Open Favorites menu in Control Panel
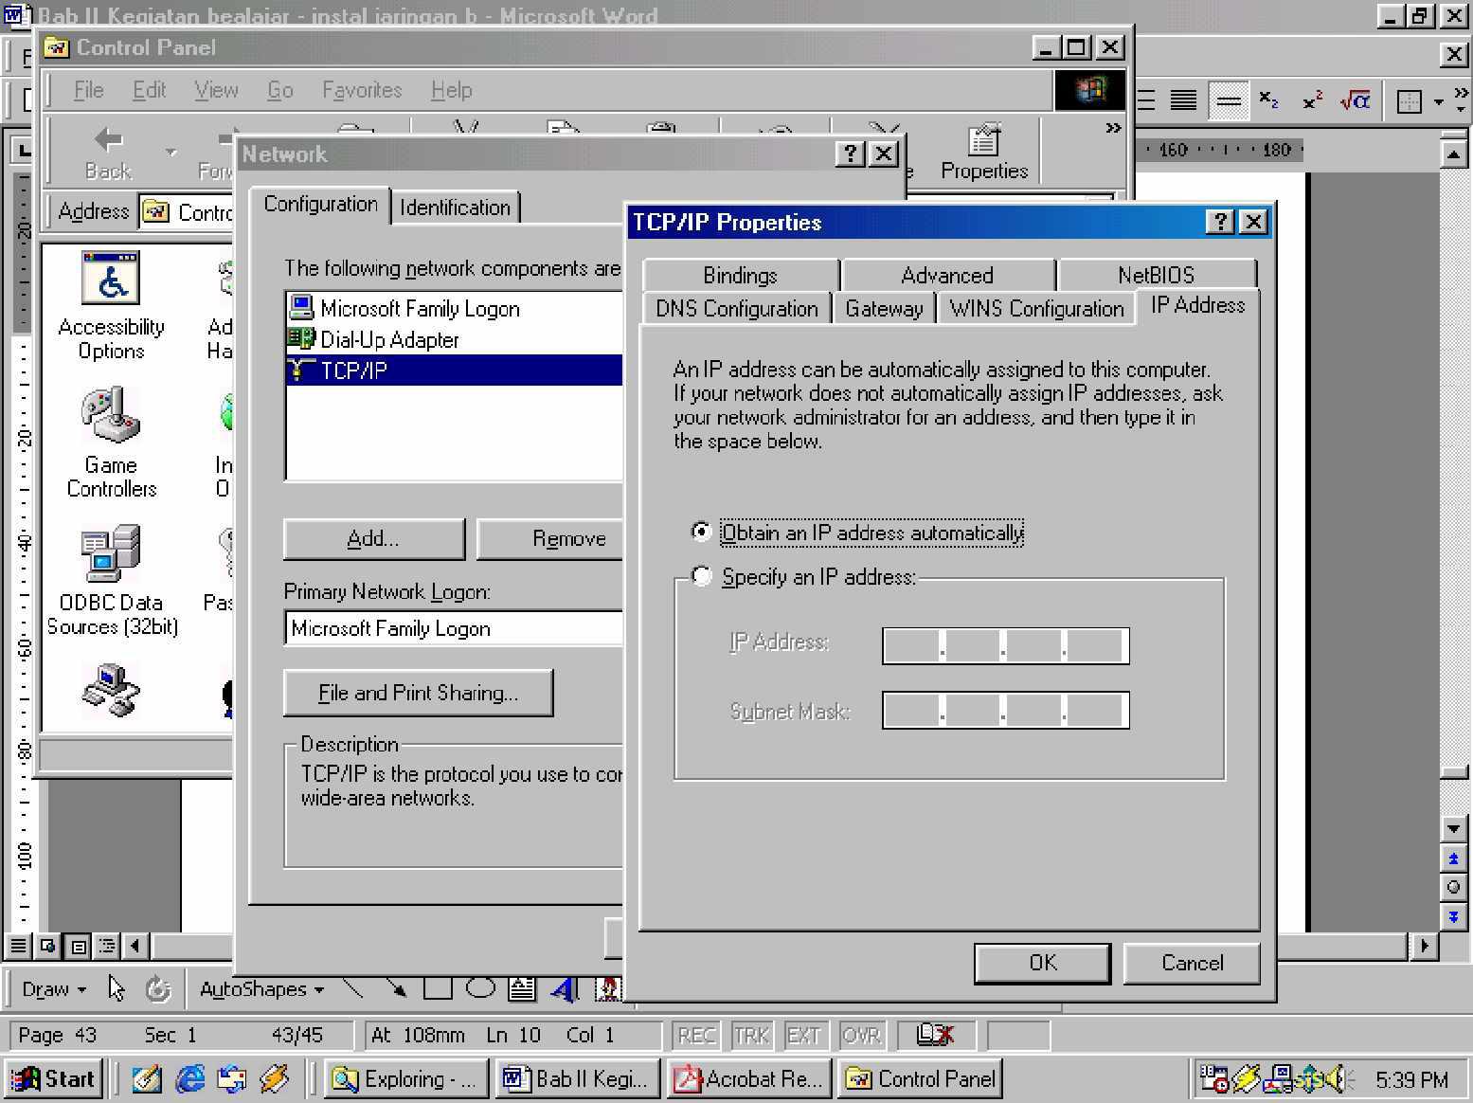This screenshot has height=1103, width=1473. 362,90
